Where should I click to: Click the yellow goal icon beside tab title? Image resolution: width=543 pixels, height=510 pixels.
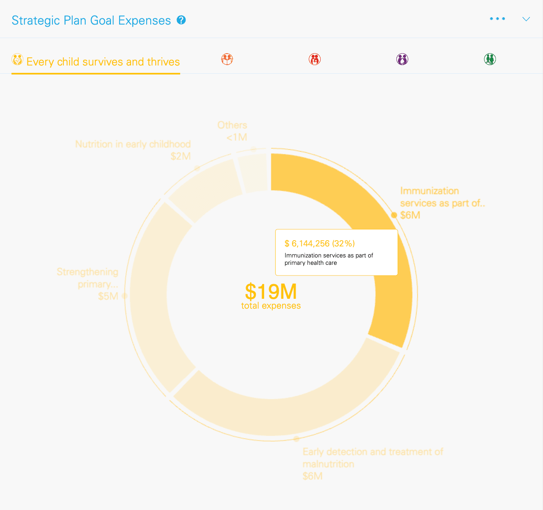coord(17,60)
